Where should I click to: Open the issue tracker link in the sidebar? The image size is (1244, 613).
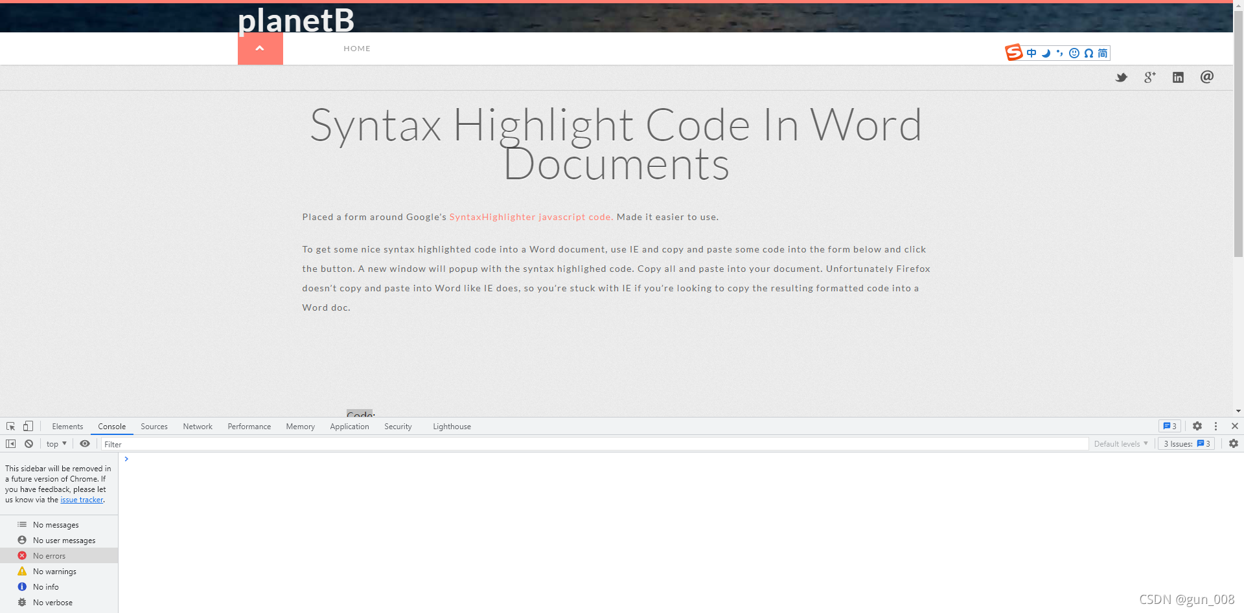click(x=81, y=499)
